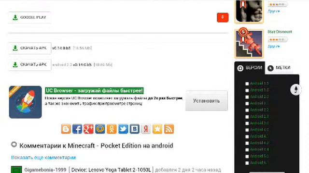
Task: Click the Версии tab square icon
Action: (x=240, y=68)
